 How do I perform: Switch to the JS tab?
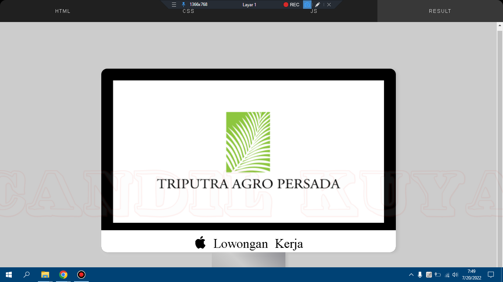314,11
